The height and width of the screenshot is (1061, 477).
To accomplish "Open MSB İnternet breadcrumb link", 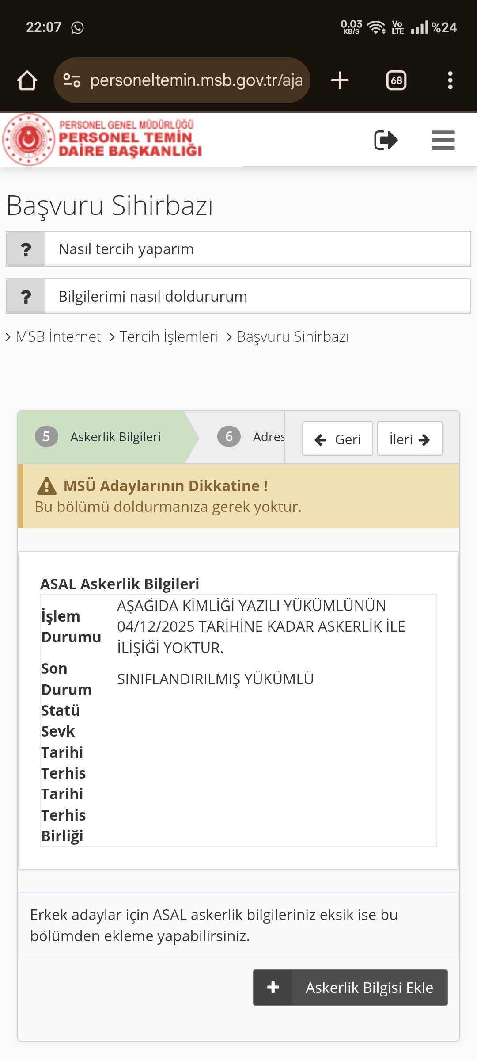I will click(58, 337).
